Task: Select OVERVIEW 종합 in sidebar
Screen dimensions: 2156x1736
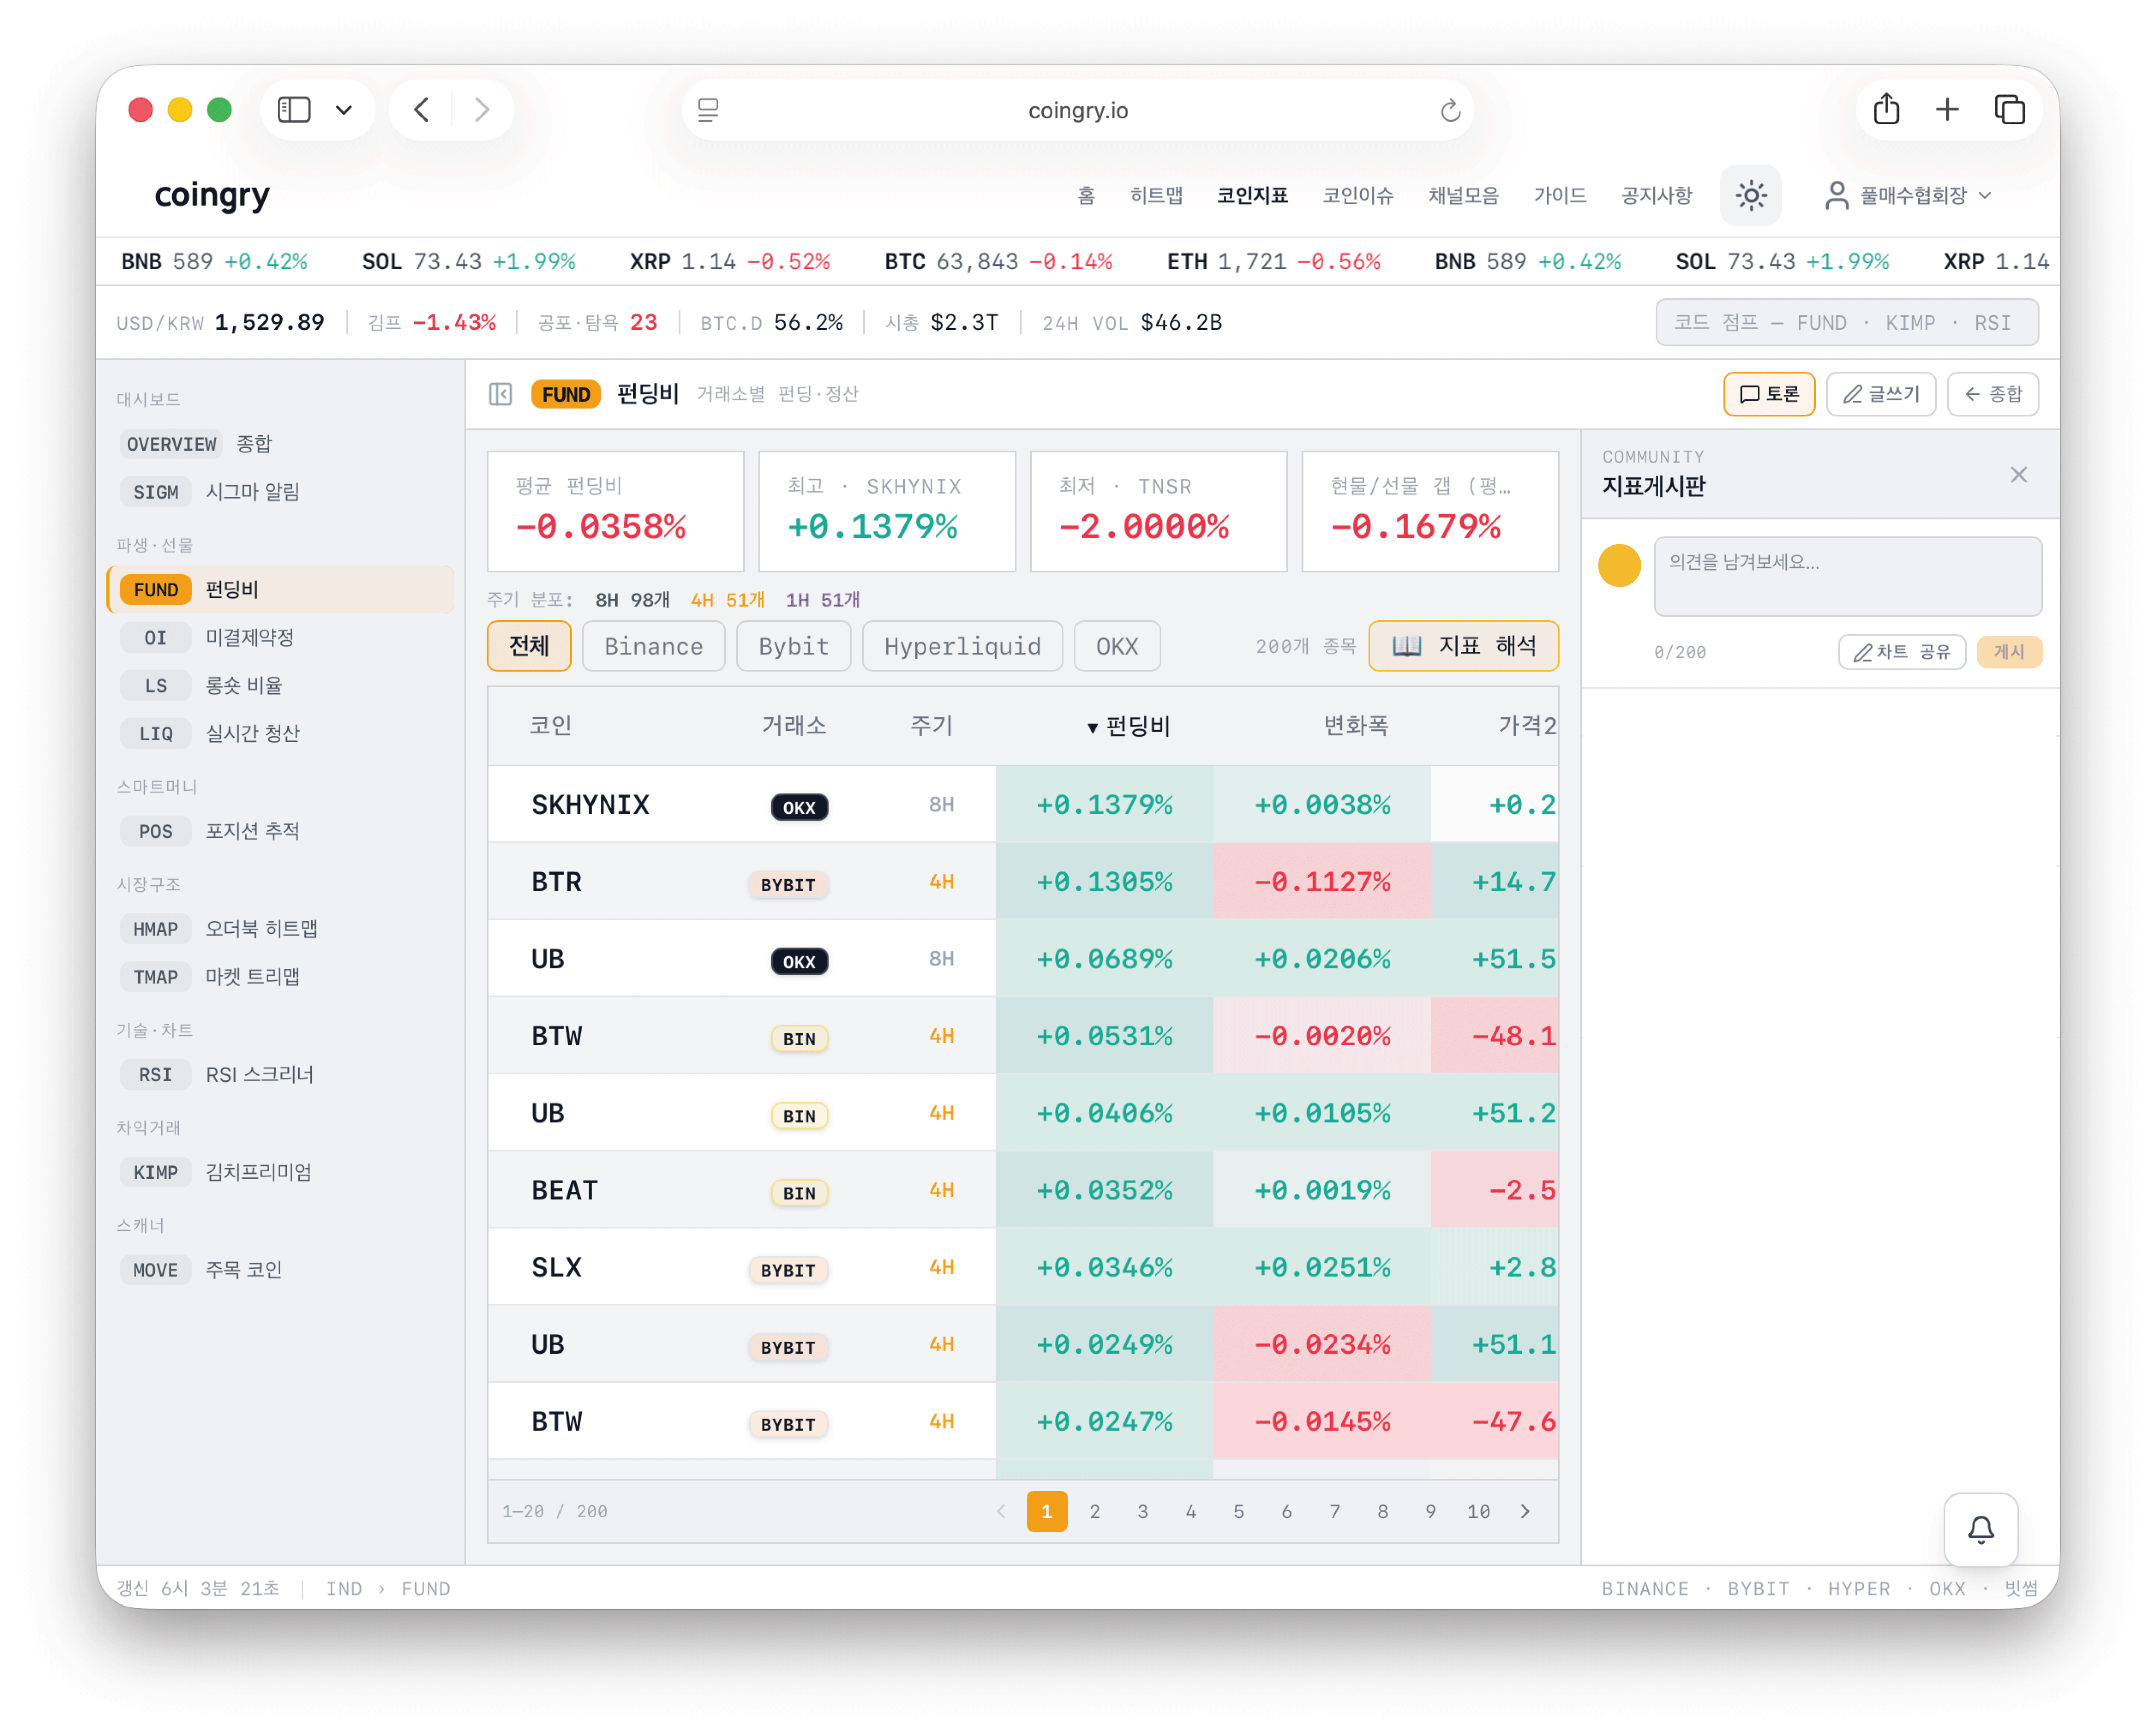Action: pos(280,444)
